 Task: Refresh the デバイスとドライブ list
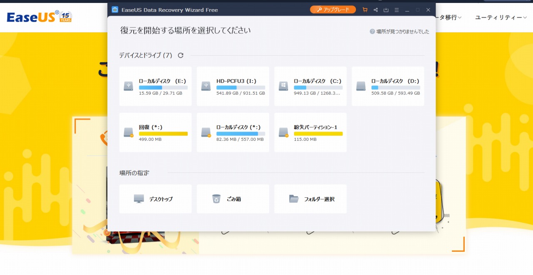(181, 55)
